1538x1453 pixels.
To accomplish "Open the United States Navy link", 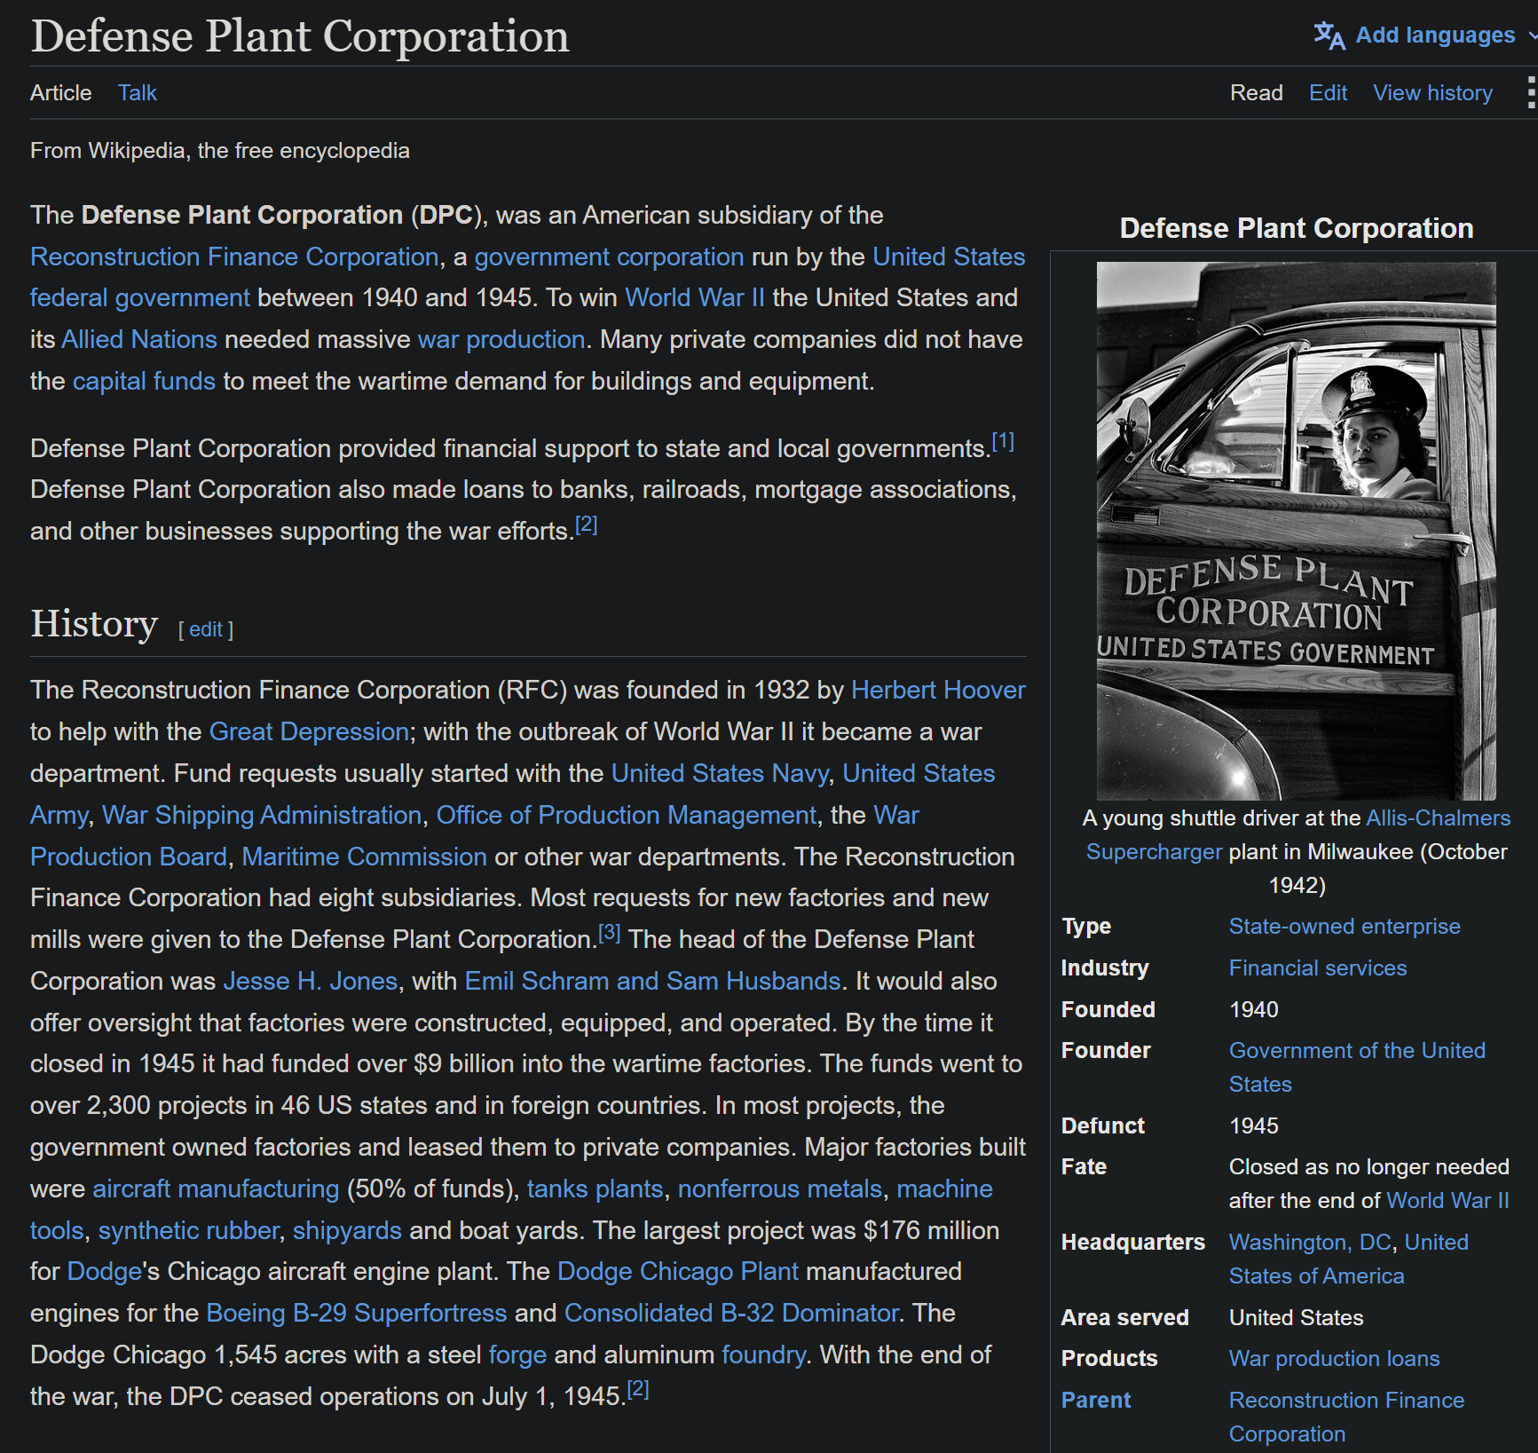I will click(720, 773).
